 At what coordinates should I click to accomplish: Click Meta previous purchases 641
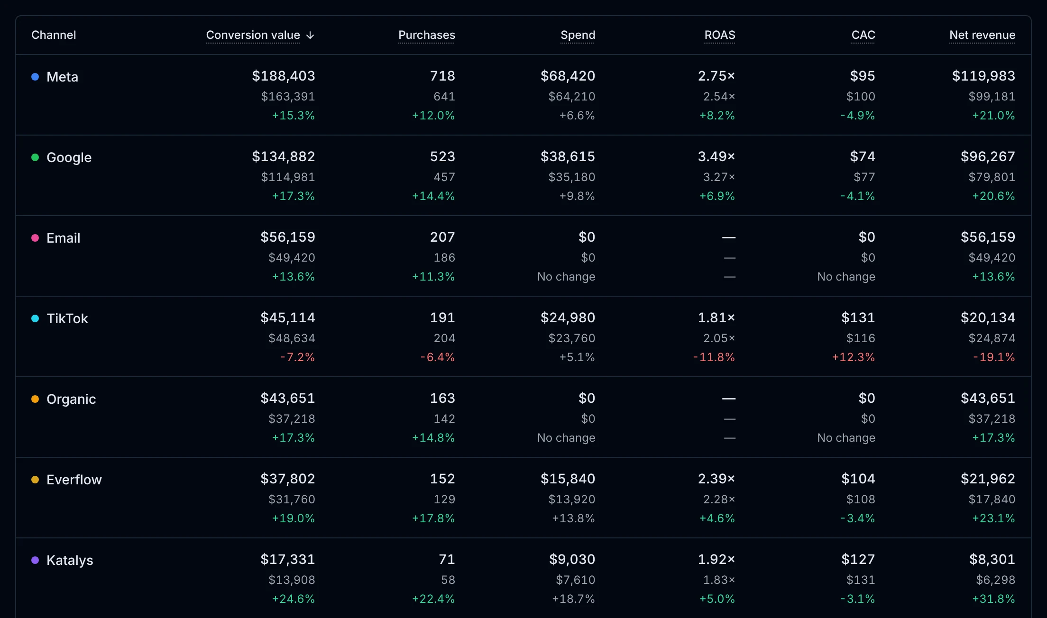[444, 96]
